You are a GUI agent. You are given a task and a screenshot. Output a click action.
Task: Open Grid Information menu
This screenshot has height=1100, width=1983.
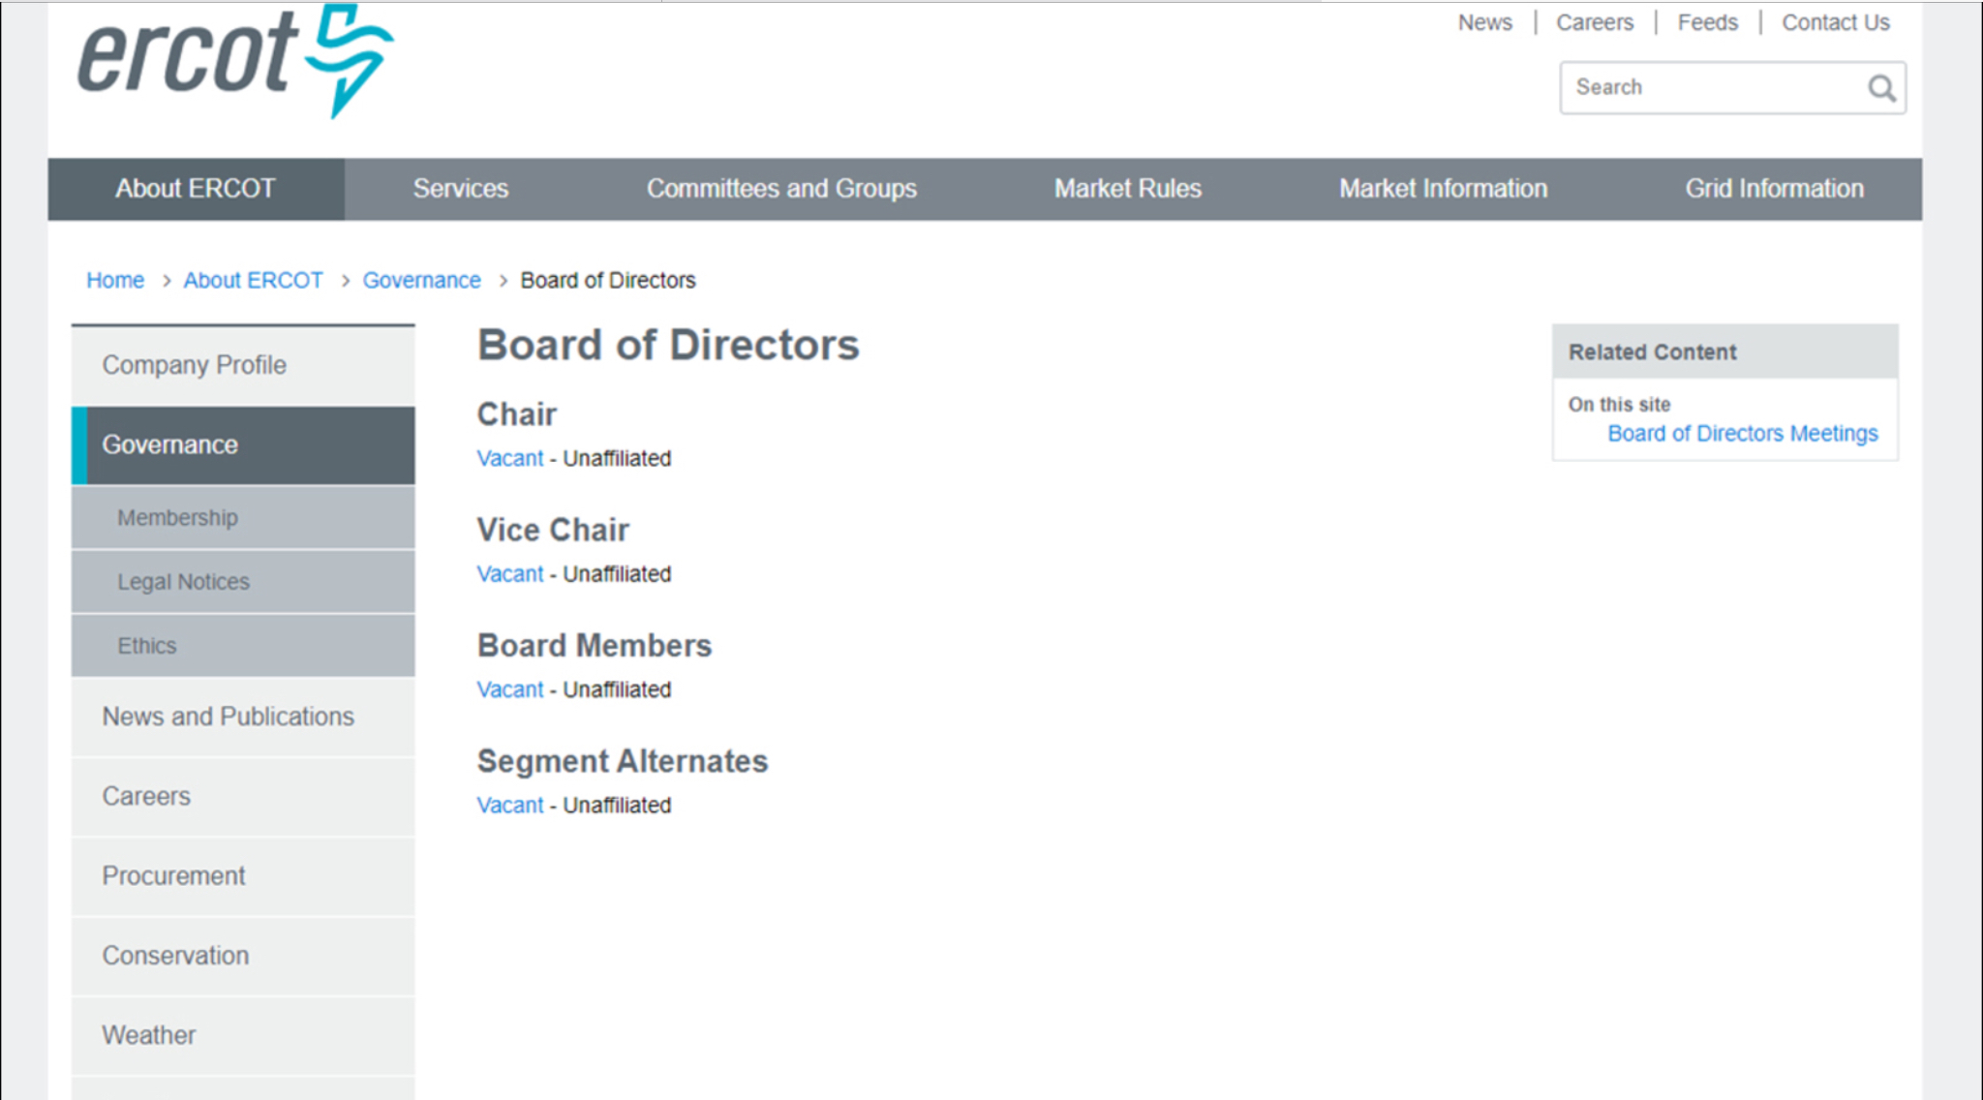click(1774, 189)
